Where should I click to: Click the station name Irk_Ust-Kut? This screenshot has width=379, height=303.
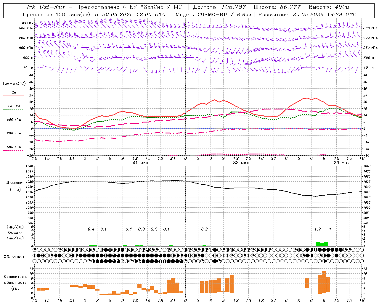[x=46, y=7]
